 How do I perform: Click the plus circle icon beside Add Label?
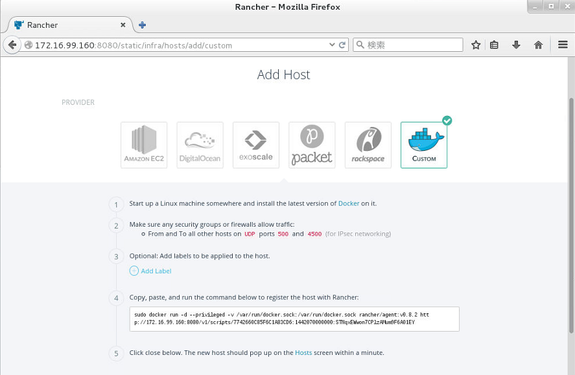(x=134, y=271)
